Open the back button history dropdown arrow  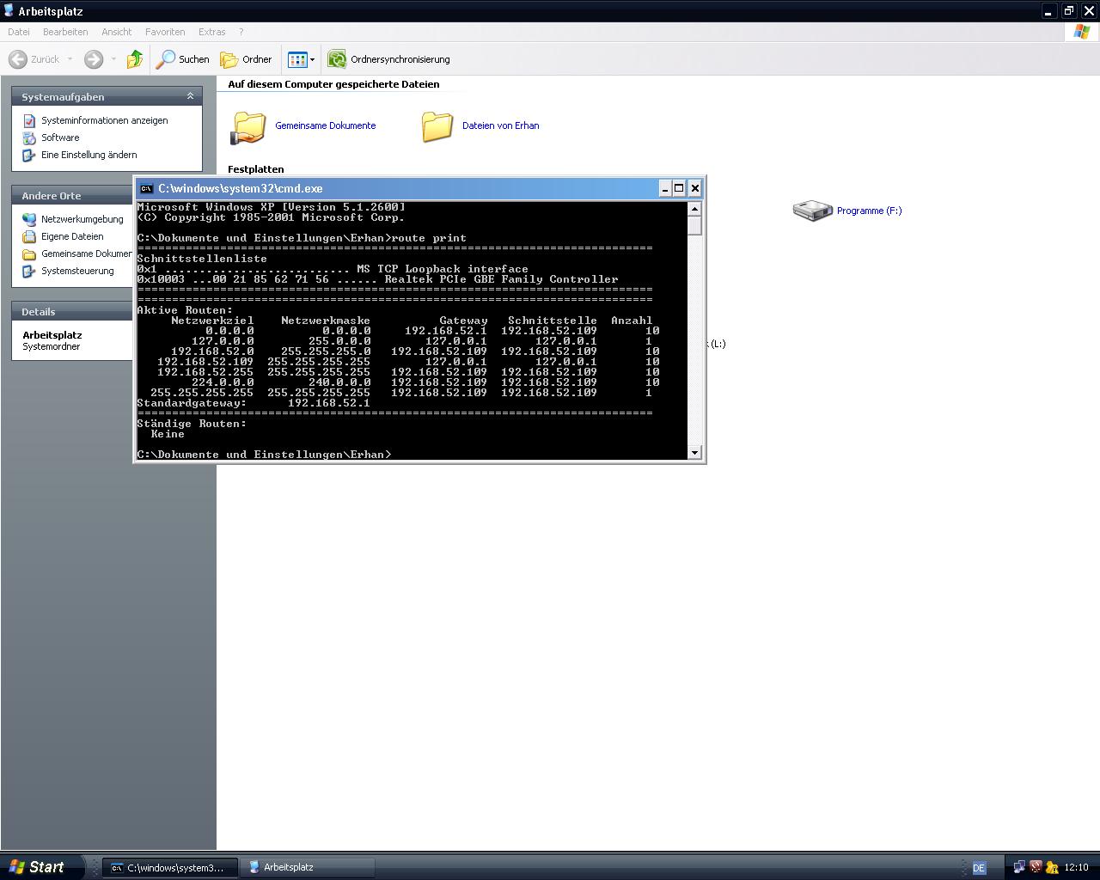click(70, 59)
